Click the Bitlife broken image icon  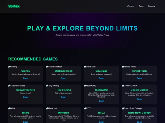9,108
